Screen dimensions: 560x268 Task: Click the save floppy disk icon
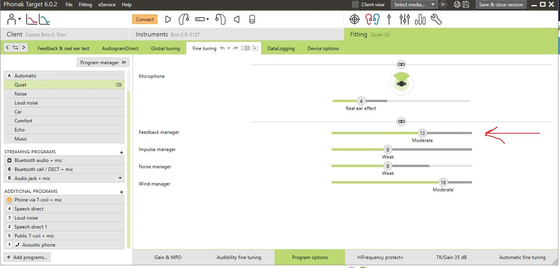pos(466,5)
